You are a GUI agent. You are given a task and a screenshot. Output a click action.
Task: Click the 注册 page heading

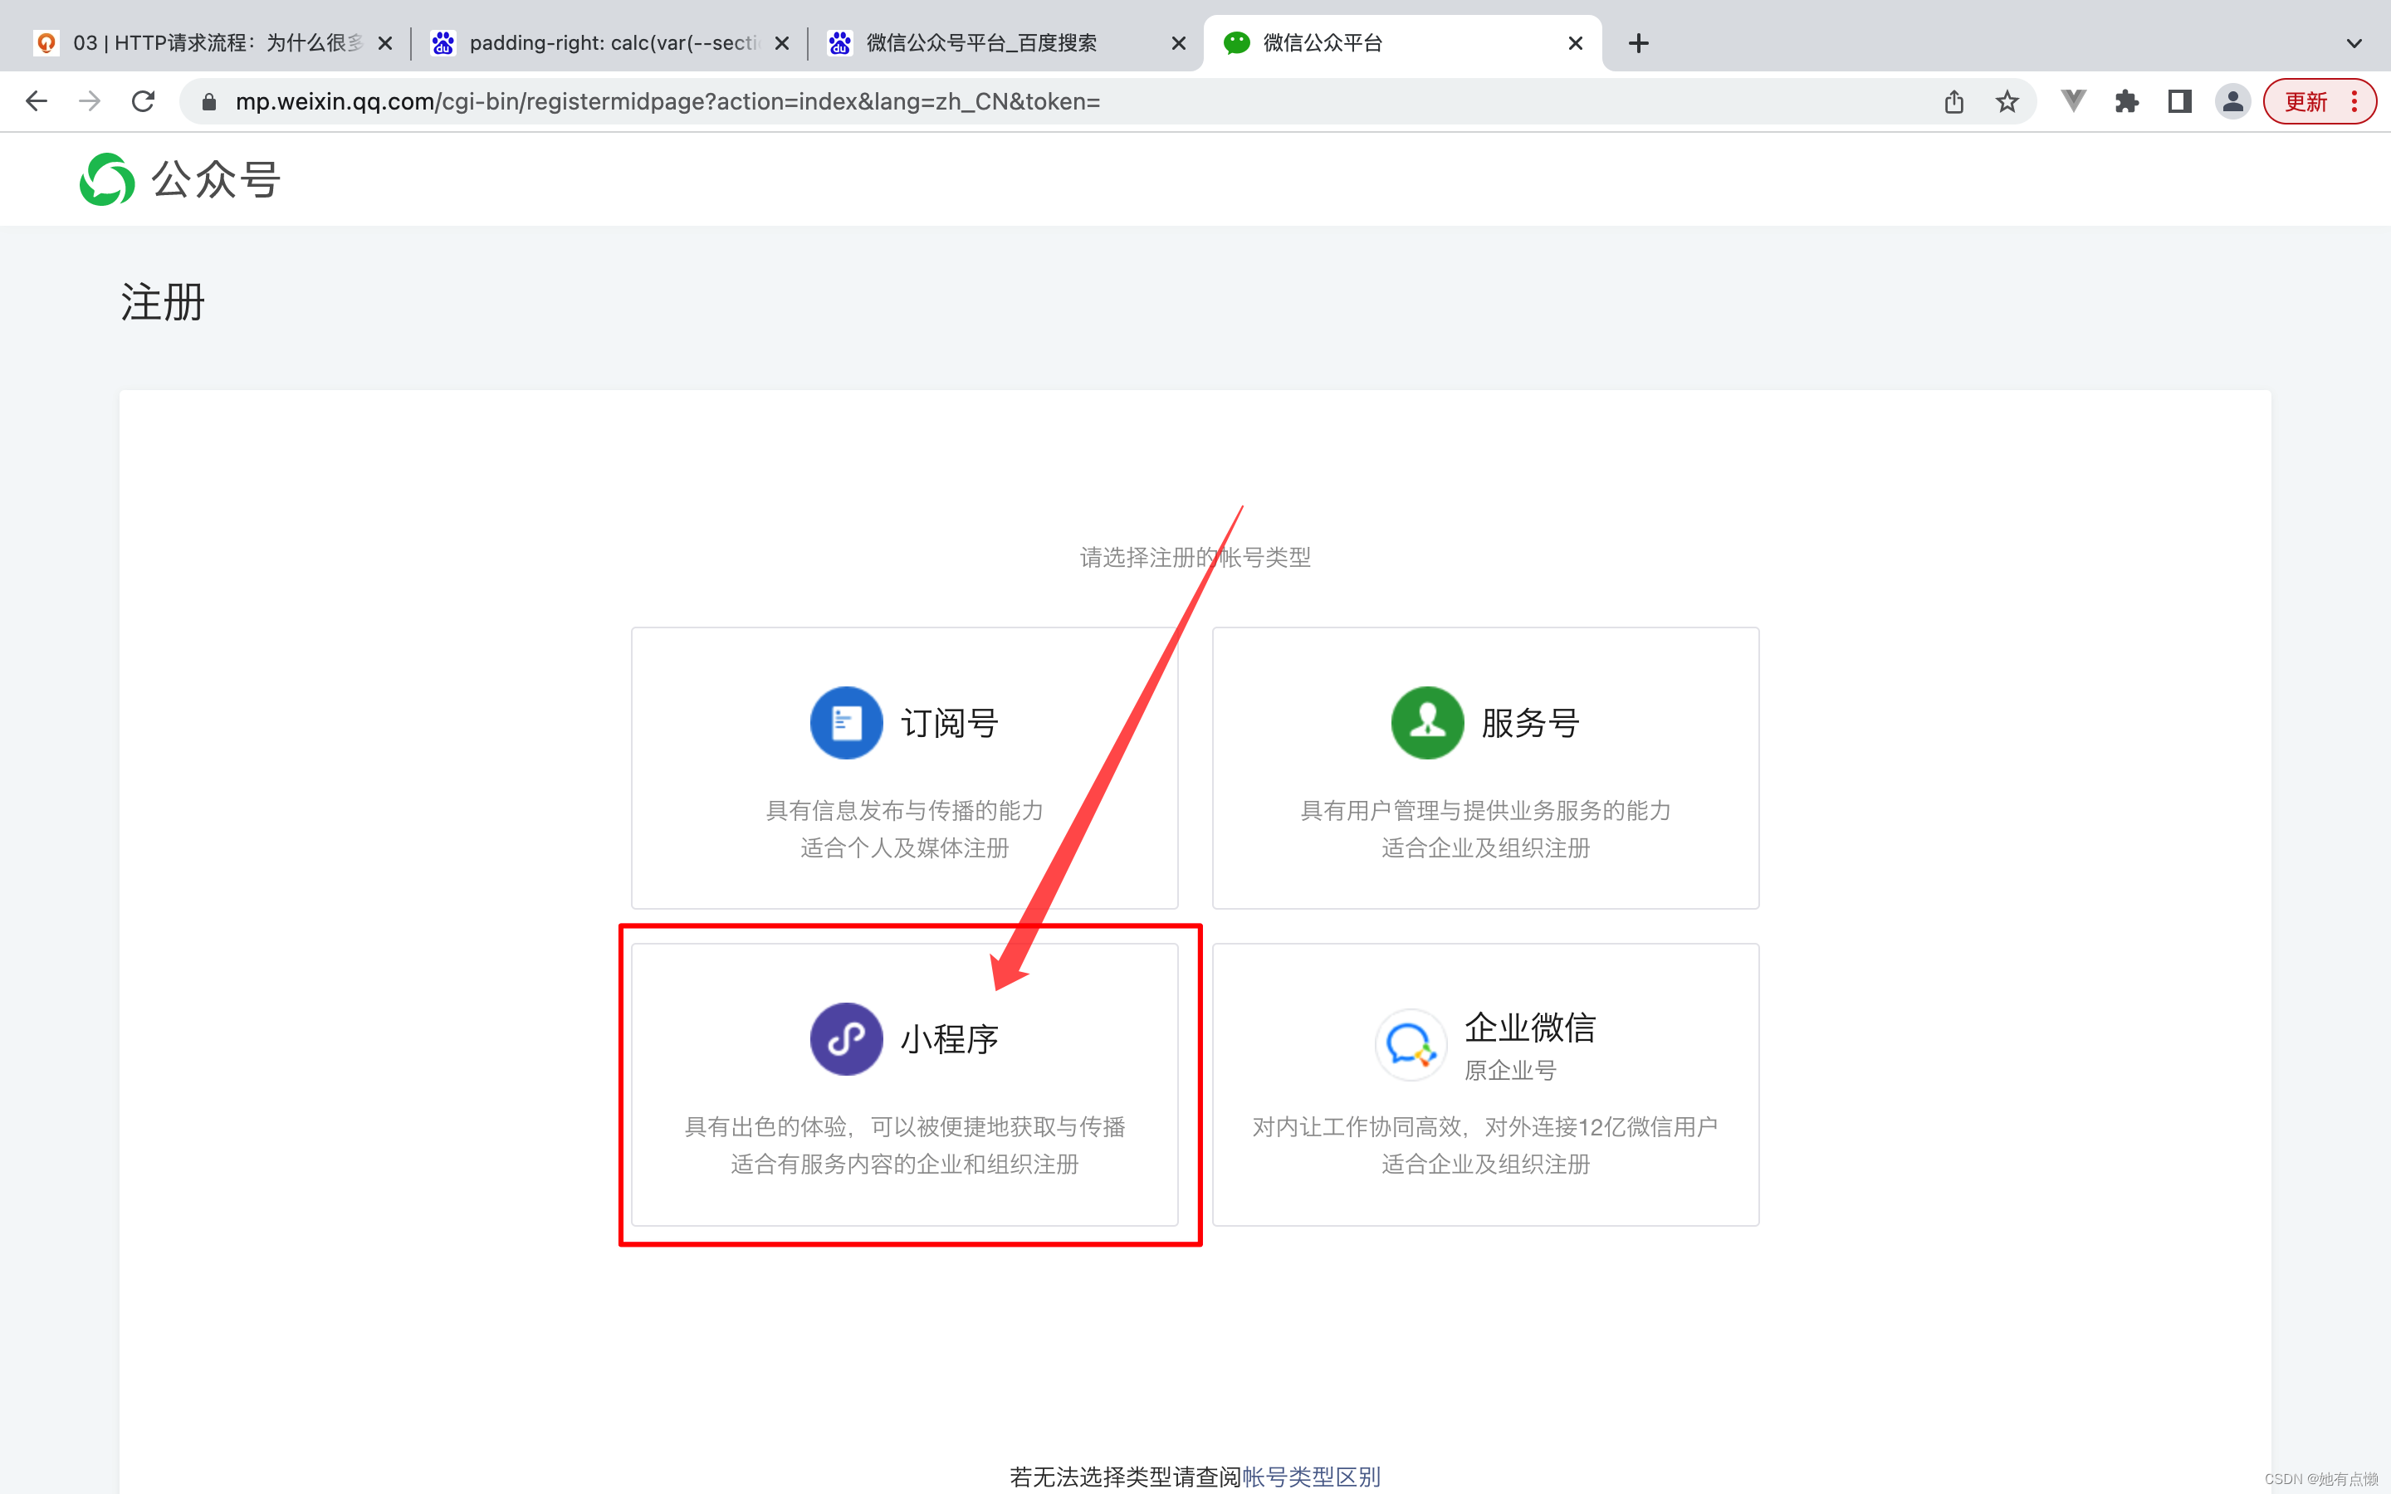[163, 301]
